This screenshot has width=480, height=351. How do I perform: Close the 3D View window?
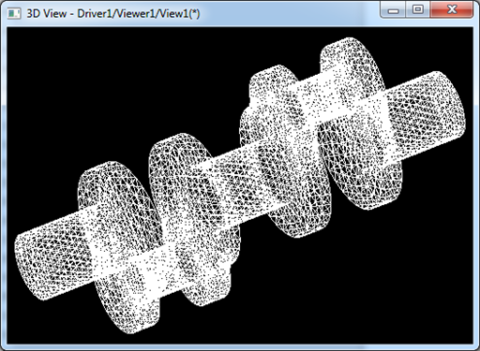452,9
